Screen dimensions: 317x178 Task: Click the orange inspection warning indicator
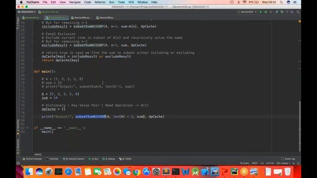300,21
